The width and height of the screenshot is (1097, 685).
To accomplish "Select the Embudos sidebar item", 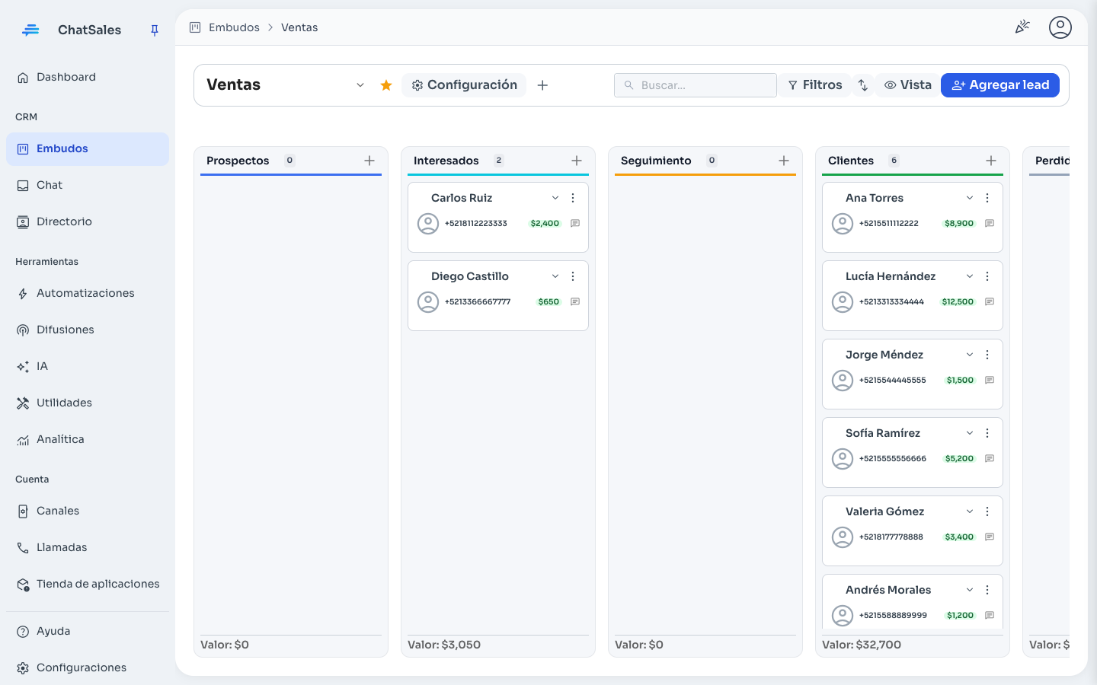I will point(88,149).
